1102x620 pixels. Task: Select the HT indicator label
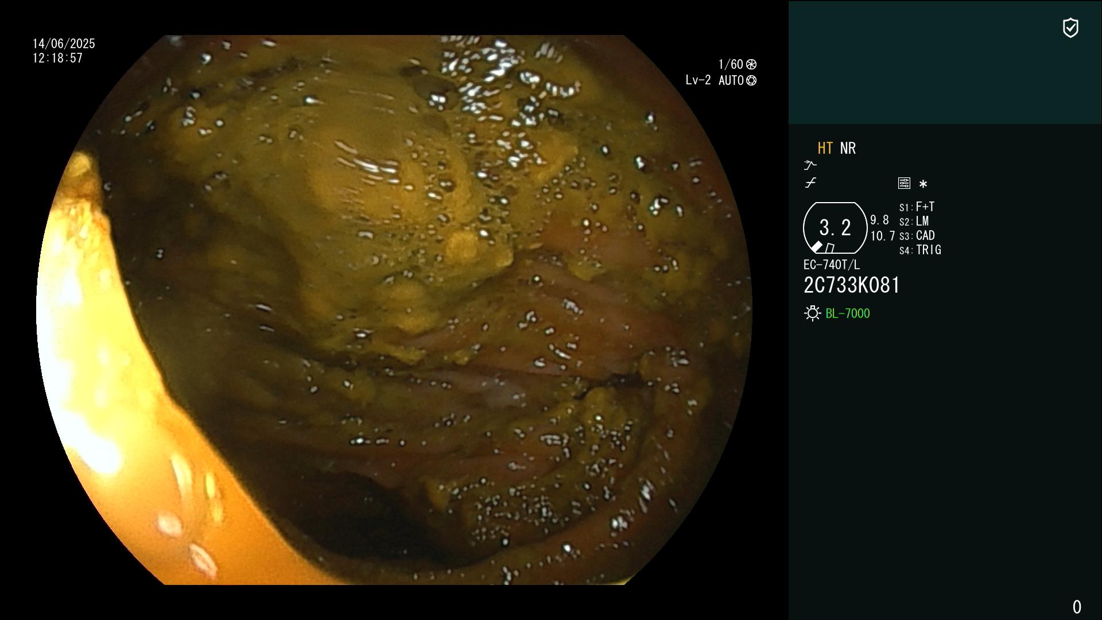(x=825, y=148)
